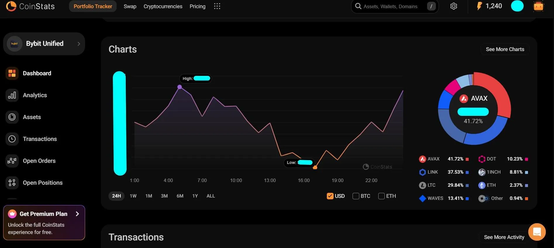Switch chart range to 1Y

click(195, 196)
